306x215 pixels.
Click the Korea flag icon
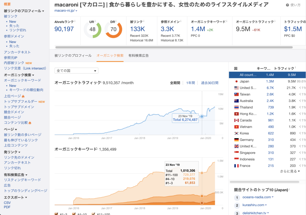coord(236,133)
